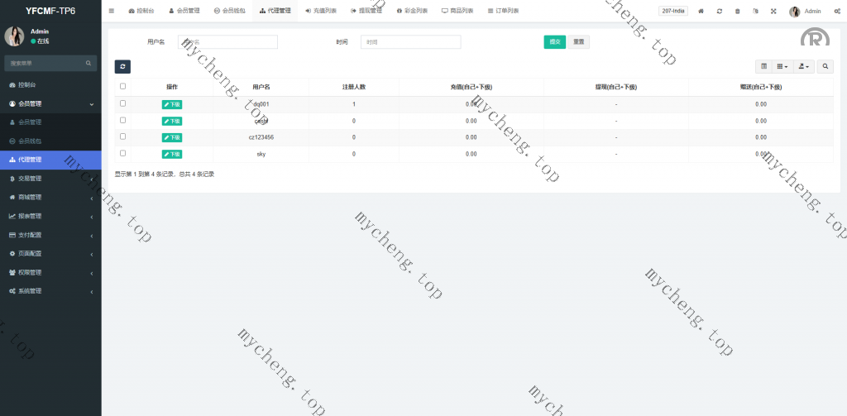Tick the checkbox for row cz123456
Screen dimensions: 847x416
pyautogui.click(x=123, y=136)
